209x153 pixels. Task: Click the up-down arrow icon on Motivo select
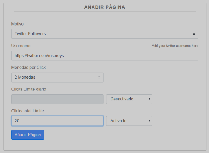(194, 34)
